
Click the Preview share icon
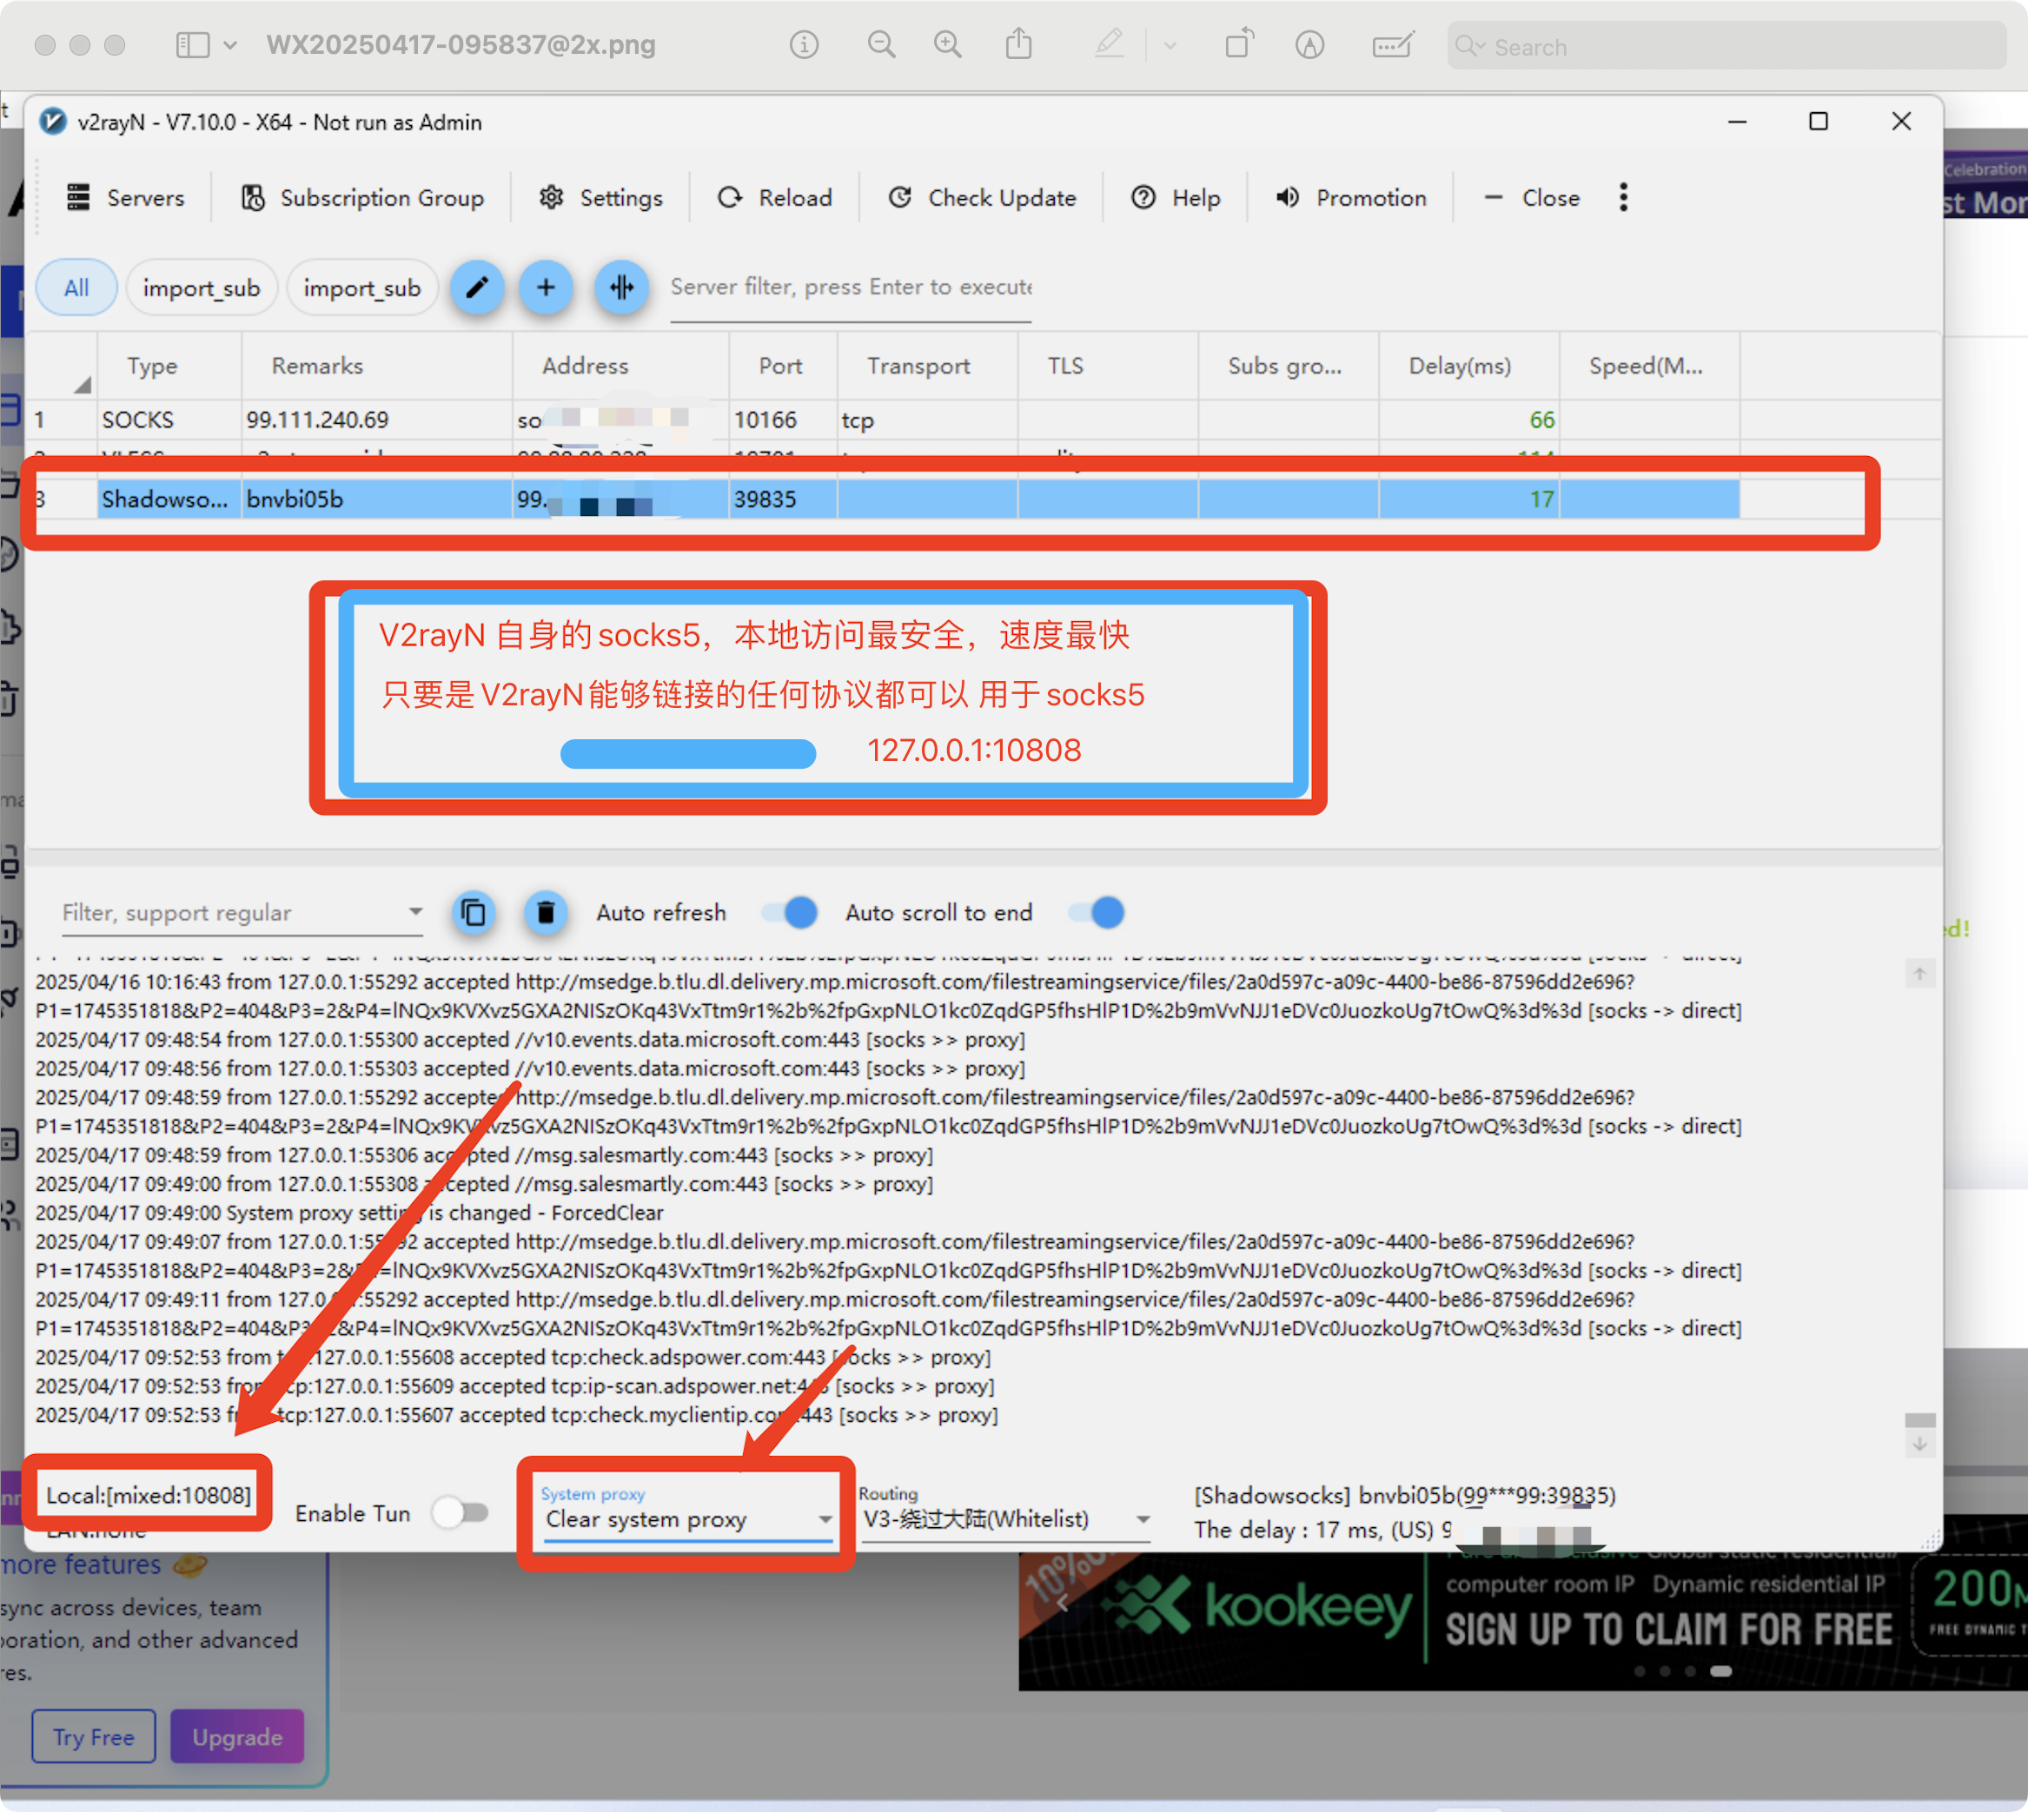tap(1018, 45)
